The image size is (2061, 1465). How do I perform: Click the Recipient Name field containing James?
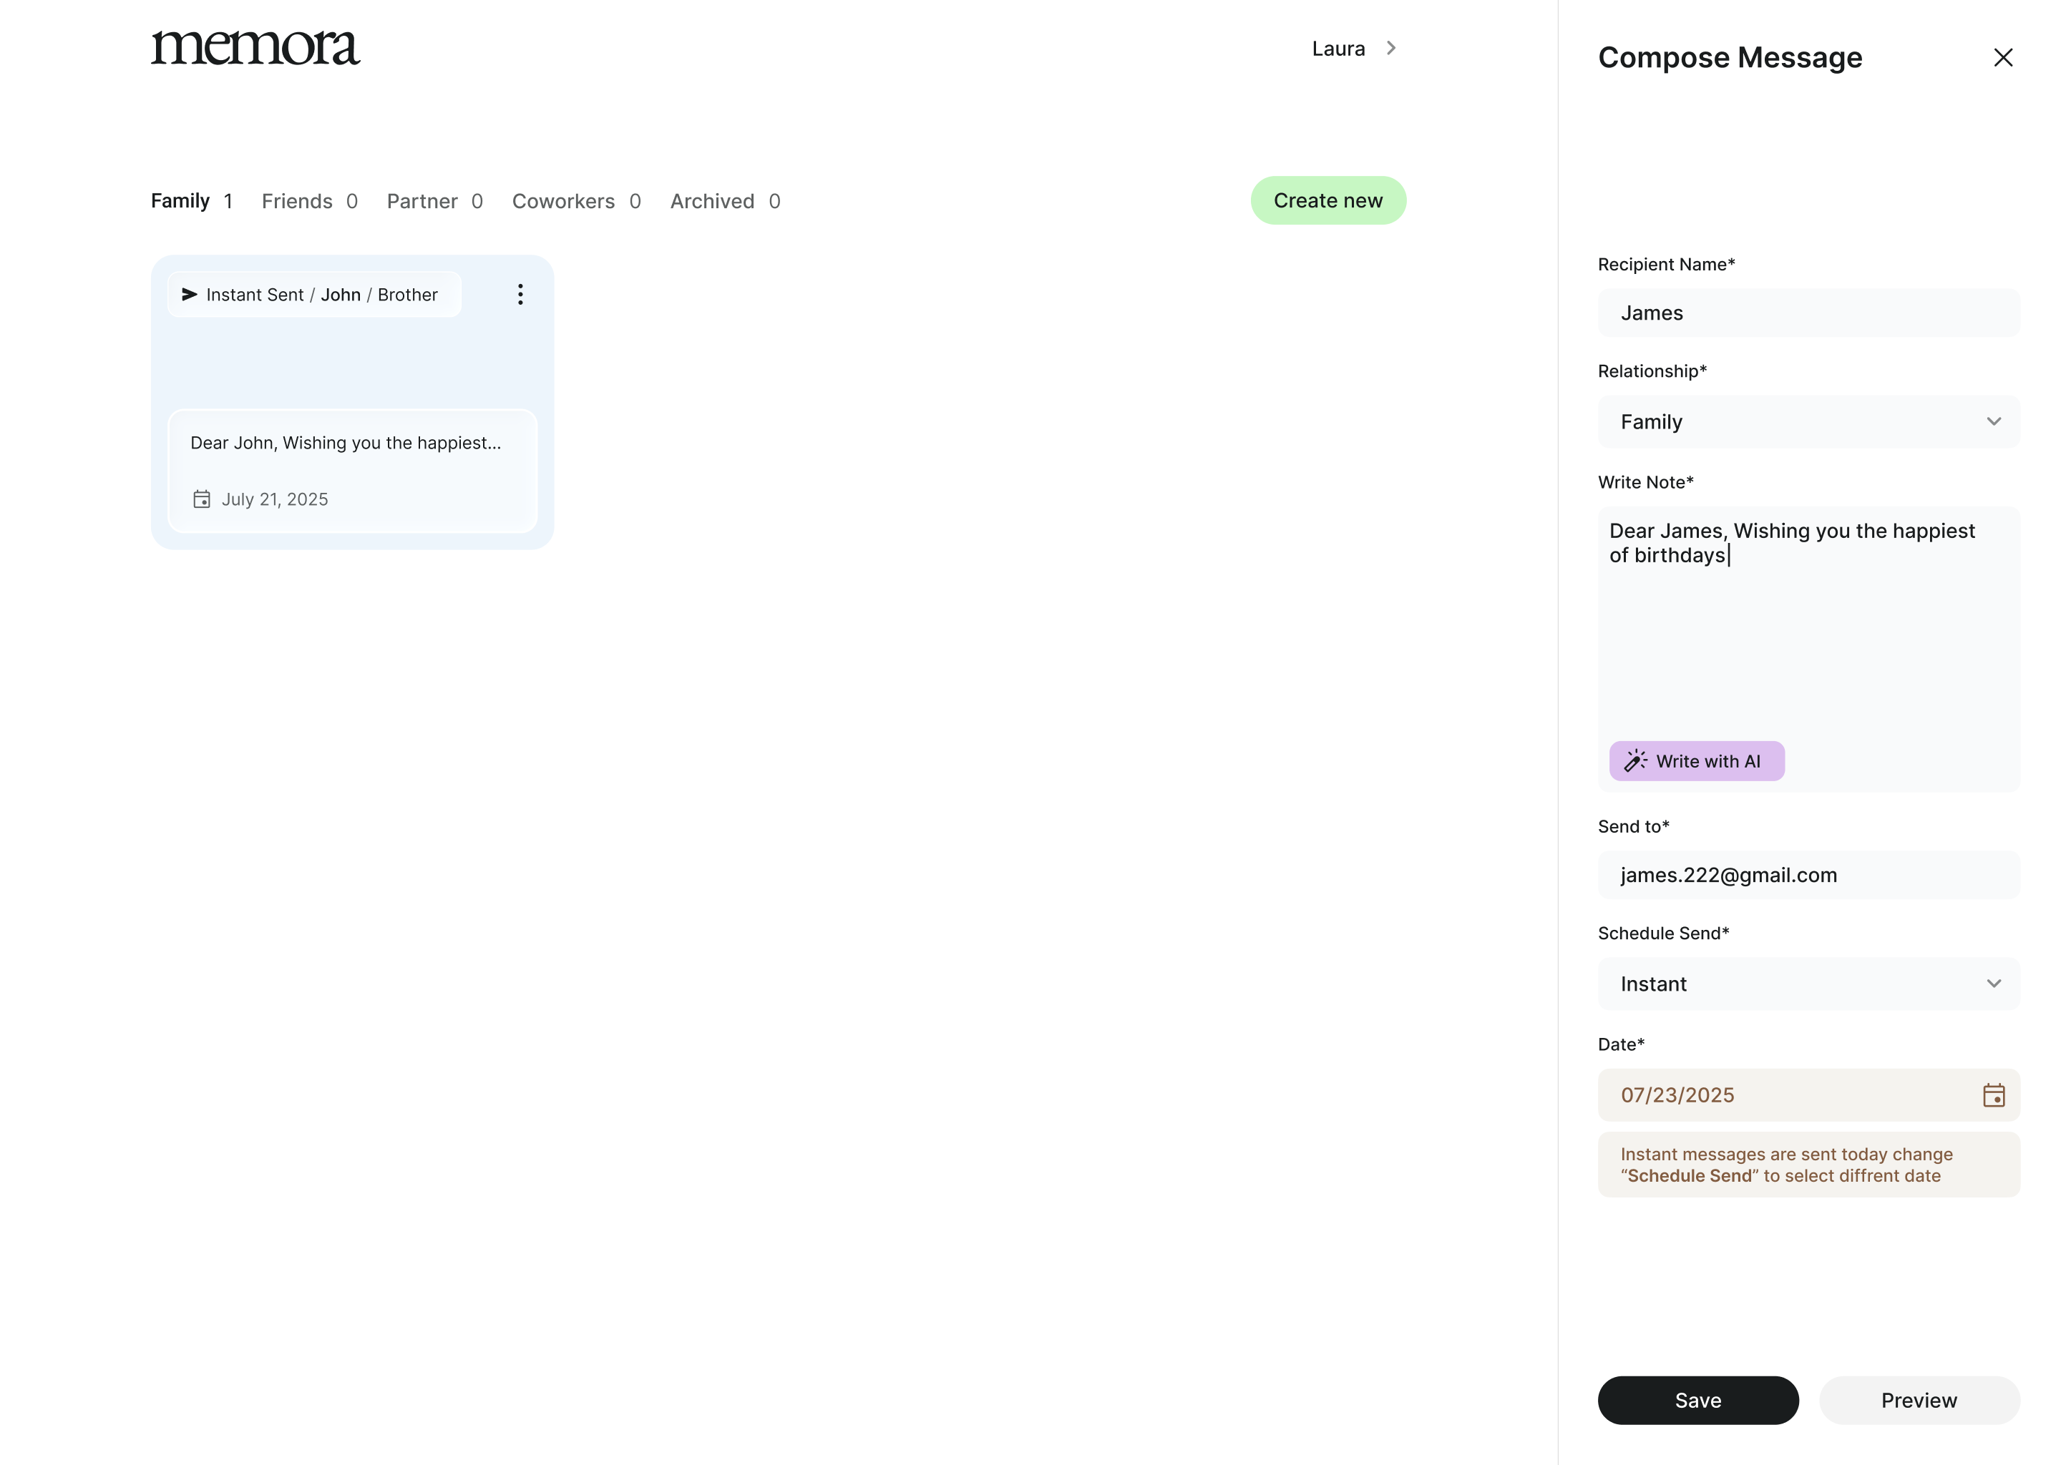[1808, 313]
